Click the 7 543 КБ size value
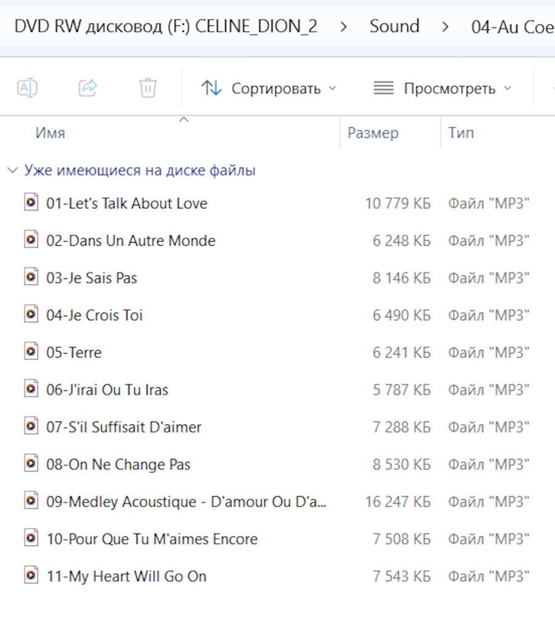555x631 pixels. click(x=402, y=576)
